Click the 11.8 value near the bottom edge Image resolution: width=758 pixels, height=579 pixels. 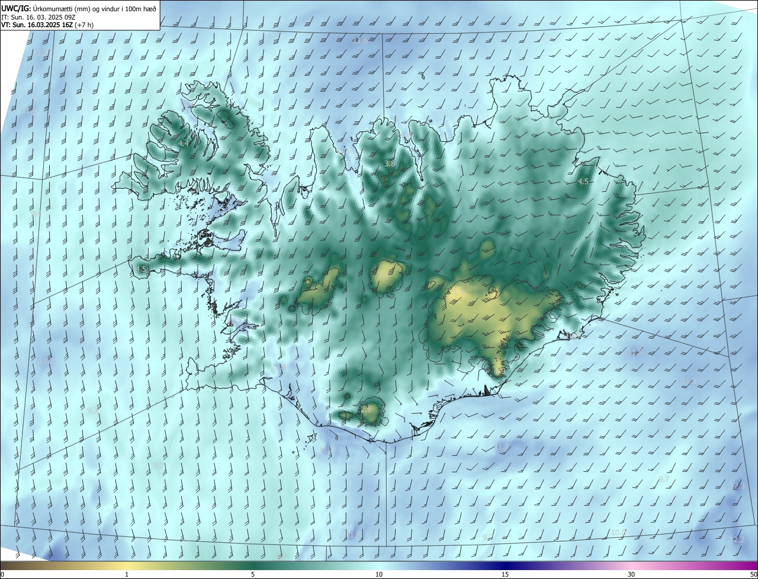(x=354, y=535)
